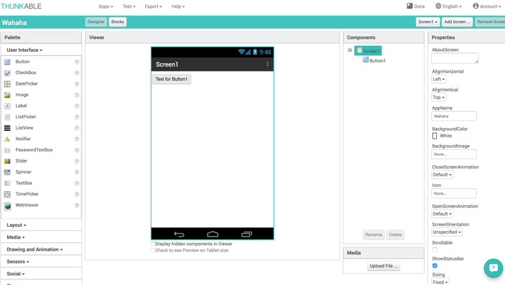The image size is (505, 285).
Task: Tap the phone preview home icon
Action: [x=213, y=234]
